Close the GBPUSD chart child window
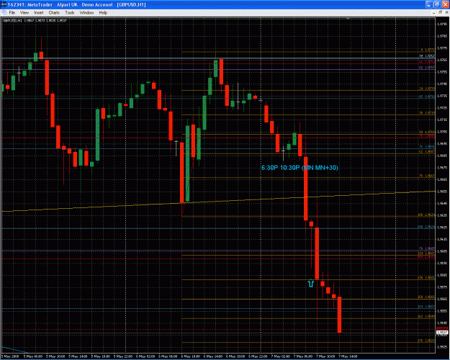The image size is (450, 360). [446, 13]
